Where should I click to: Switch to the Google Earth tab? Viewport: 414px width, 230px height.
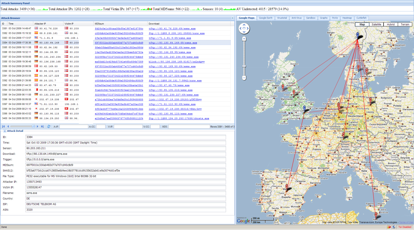[266, 18]
